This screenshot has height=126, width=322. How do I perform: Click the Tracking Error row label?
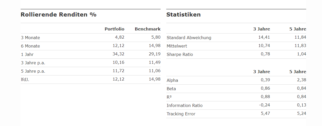(181, 114)
